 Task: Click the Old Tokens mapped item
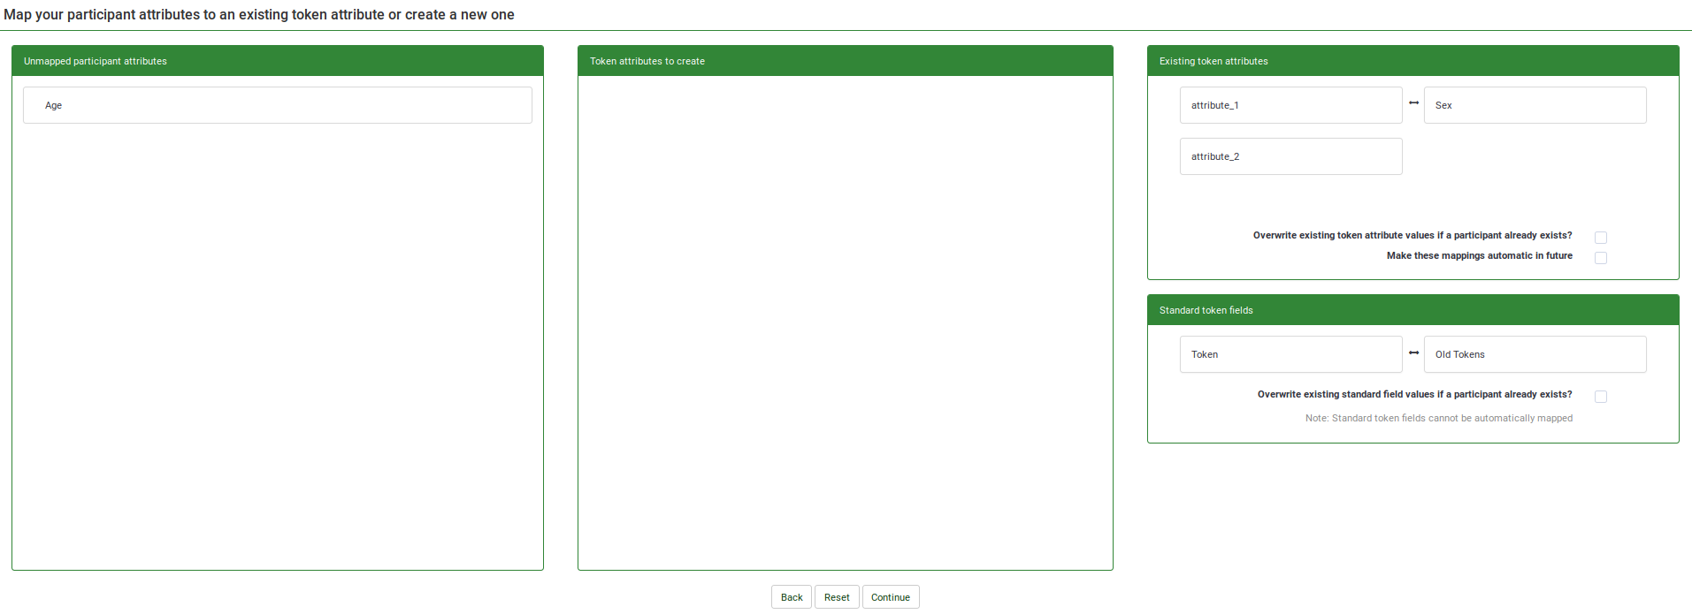pos(1534,354)
